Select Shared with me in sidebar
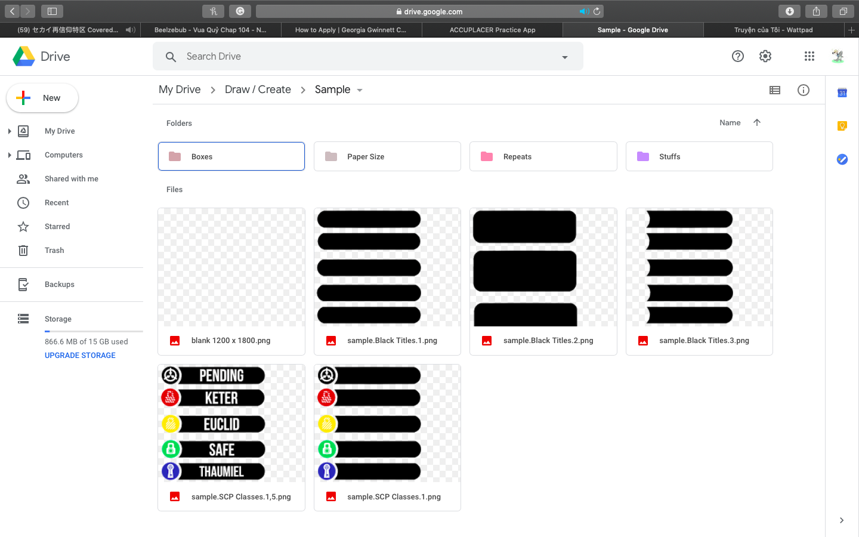This screenshot has width=859, height=537. [71, 179]
